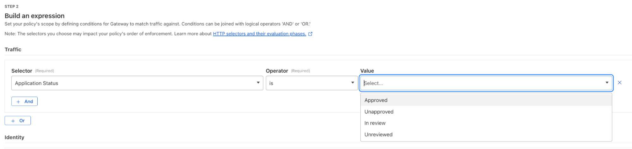Pick the In review status
632x149 pixels.
point(375,123)
